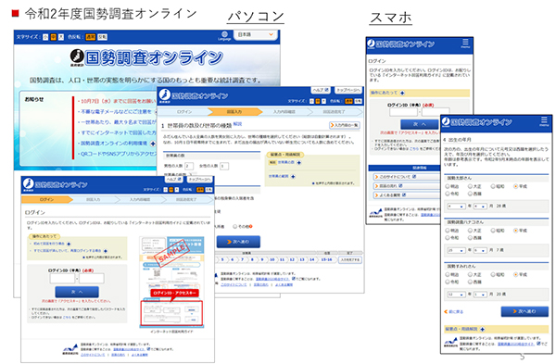Select 回答入力 step on PC login page
556x364 pixels.
[x=94, y=199]
